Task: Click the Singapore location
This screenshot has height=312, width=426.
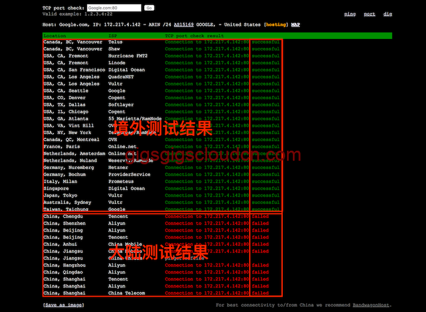Action: tap(56, 188)
